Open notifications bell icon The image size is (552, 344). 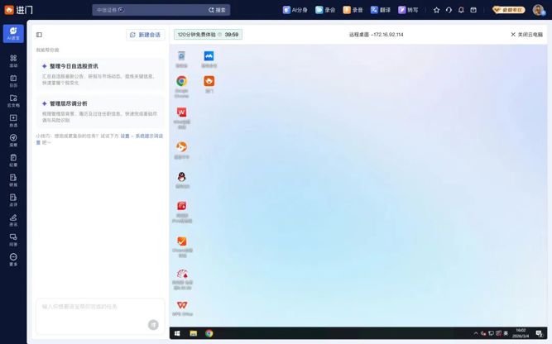[461, 10]
